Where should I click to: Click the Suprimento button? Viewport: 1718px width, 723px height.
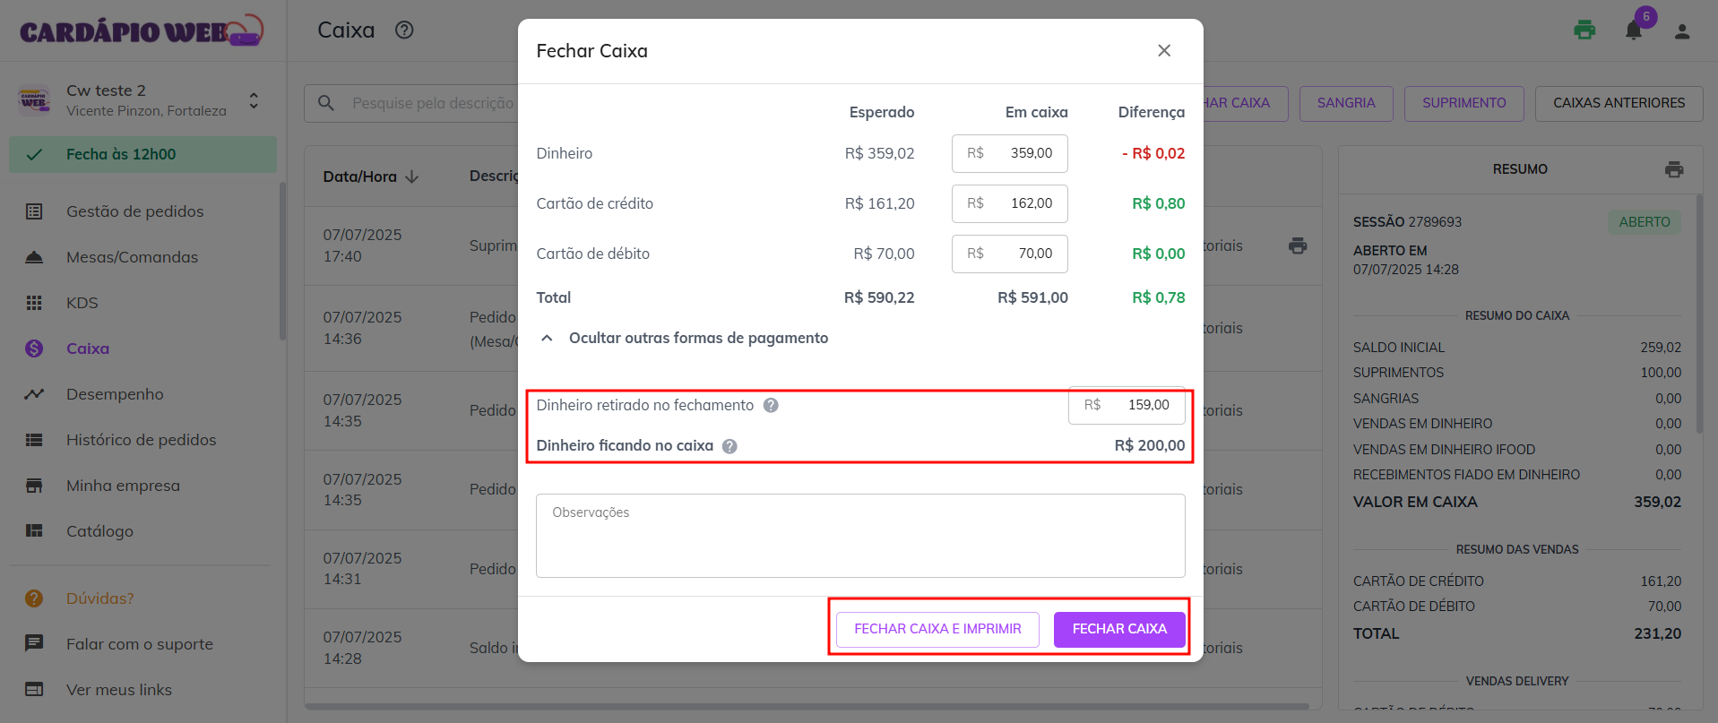pyautogui.click(x=1463, y=103)
